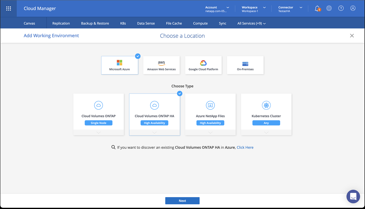365x209 pixels.
Task: Open the chat support bubble
Action: point(353,196)
